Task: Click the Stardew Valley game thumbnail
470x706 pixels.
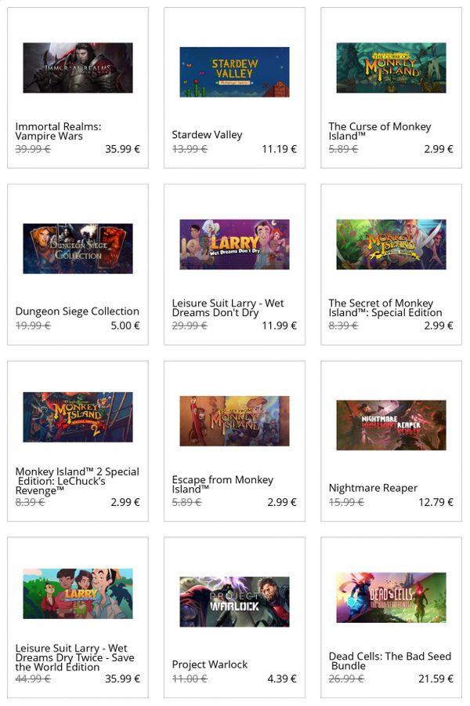Action: [x=234, y=72]
